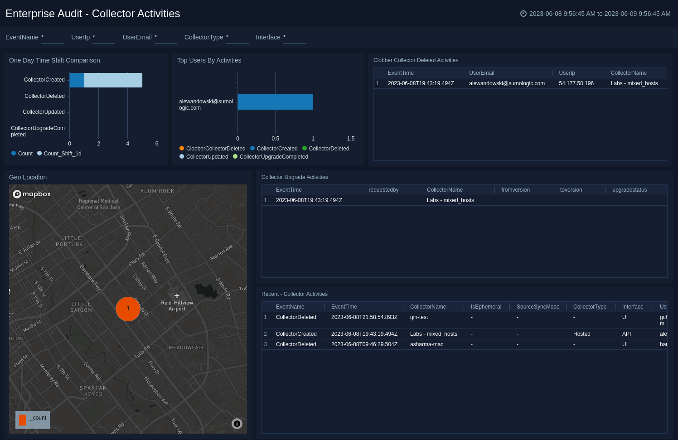Viewport: 678px width, 440px height.
Task: Open the UserEmail filter field
Action: (x=165, y=38)
